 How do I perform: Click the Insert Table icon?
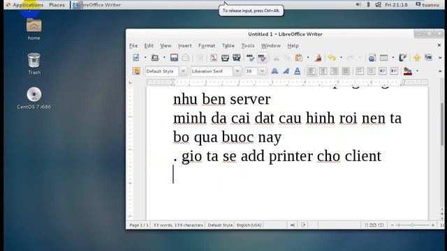[383, 57]
